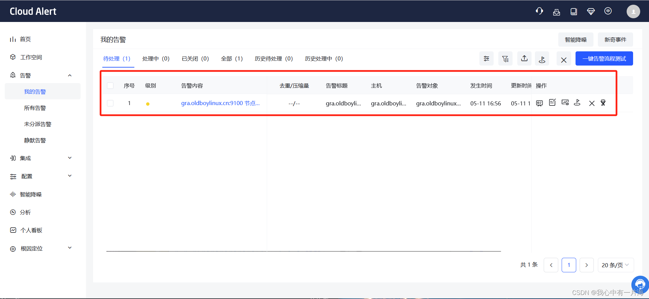The width and height of the screenshot is (649, 299).
Task: Click the reassign monitor icon in alert row
Action: point(565,102)
